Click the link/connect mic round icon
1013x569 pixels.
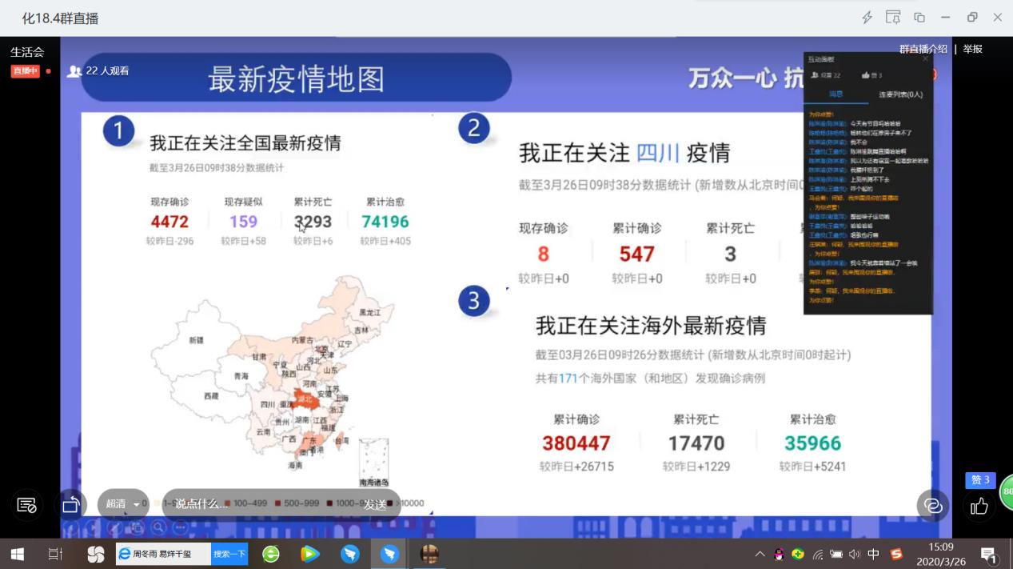[933, 505]
